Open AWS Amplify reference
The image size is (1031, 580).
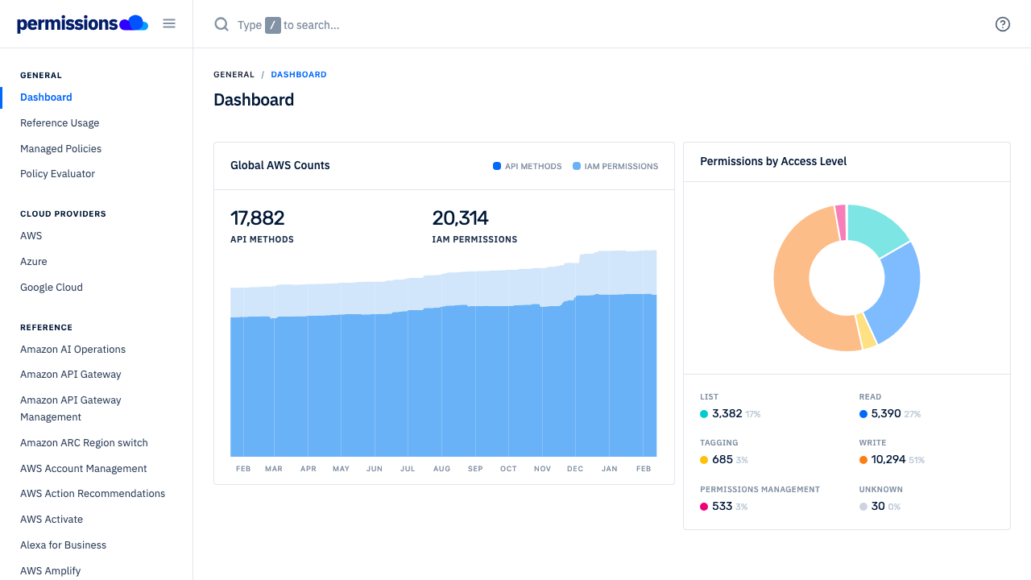[x=51, y=571]
